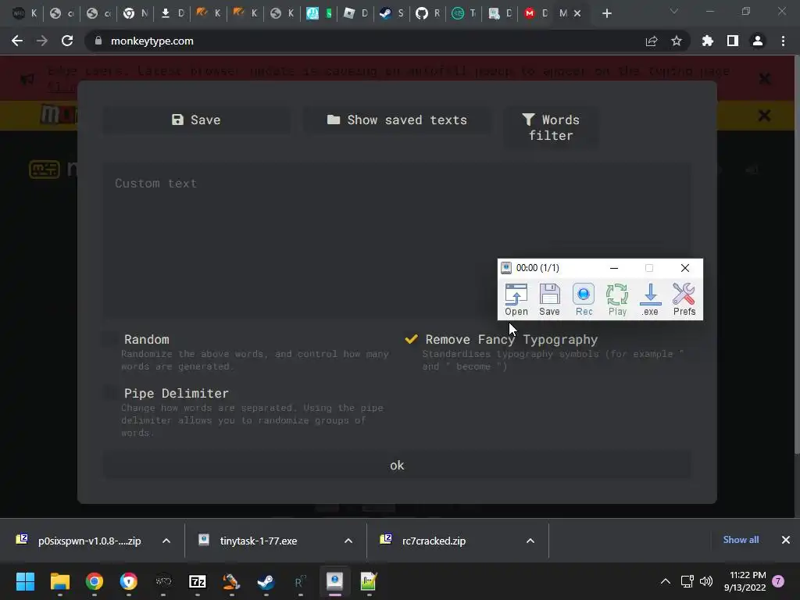Dismiss the yellow banner
This screenshot has width=800, height=600.
(764, 116)
